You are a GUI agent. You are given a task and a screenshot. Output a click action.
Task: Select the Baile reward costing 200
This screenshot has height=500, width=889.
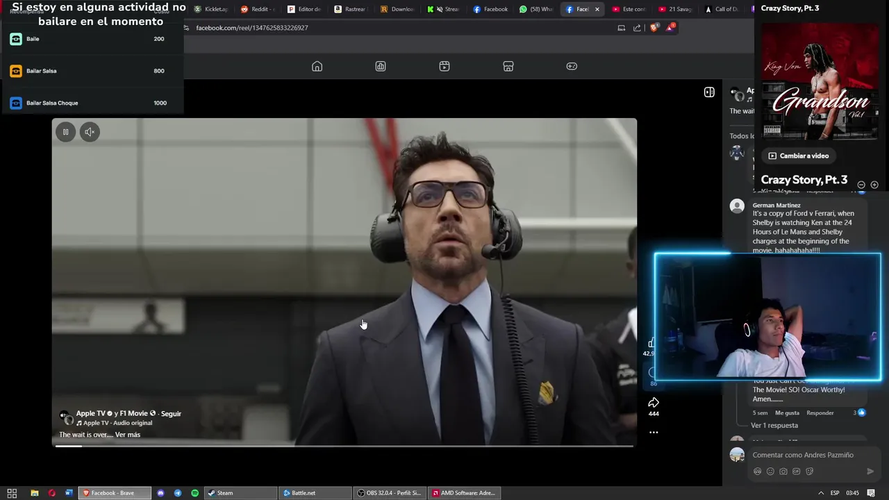click(x=92, y=39)
